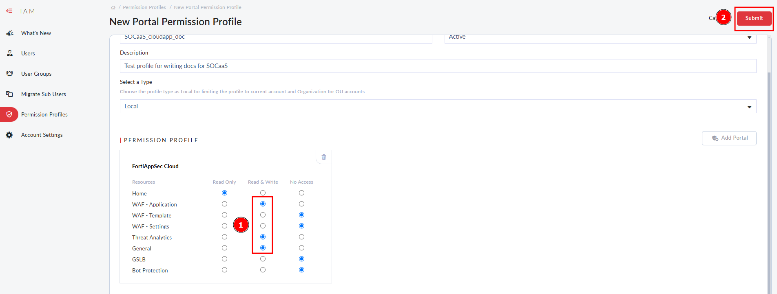Go to Account Settings menu item
Viewport: 777px width, 294px height.
coord(42,135)
